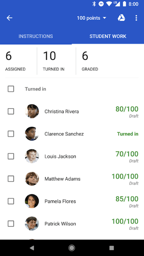Open Christina Rivera's profile picture
144x256 pixels.
tap(32, 111)
